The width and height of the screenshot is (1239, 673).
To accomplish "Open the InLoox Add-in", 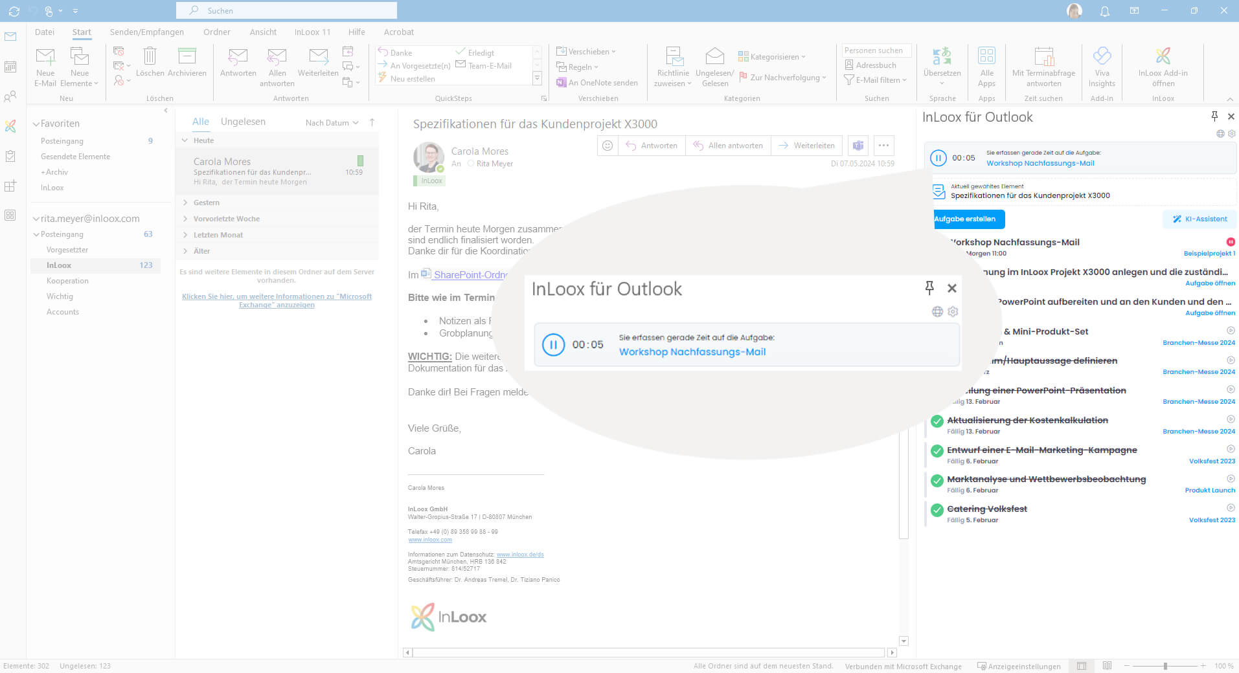I will [1163, 67].
